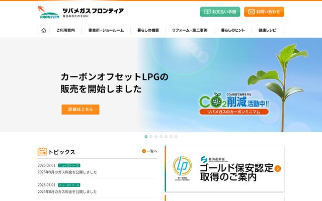Select the third carousel slide dot
Screen dimensions: 322x201
156,137
